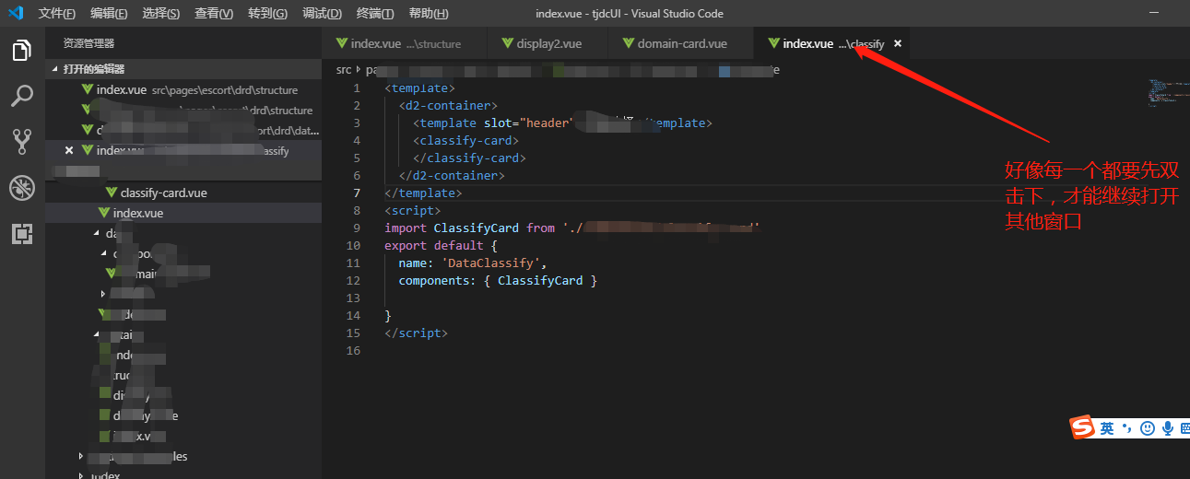Select the classify index.vue row in open editors
This screenshot has width=1190, height=479.
point(183,150)
